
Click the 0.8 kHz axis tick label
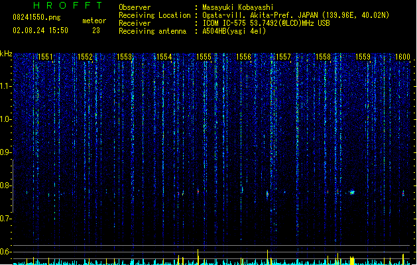(x=6, y=185)
